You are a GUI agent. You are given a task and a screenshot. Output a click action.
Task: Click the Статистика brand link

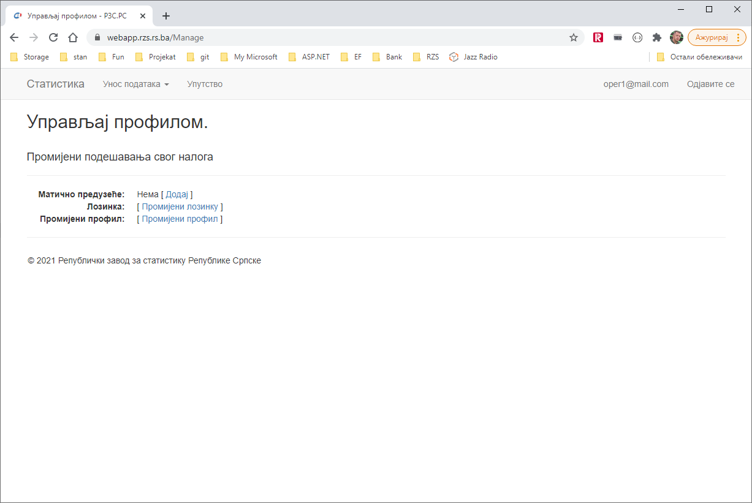coord(56,84)
